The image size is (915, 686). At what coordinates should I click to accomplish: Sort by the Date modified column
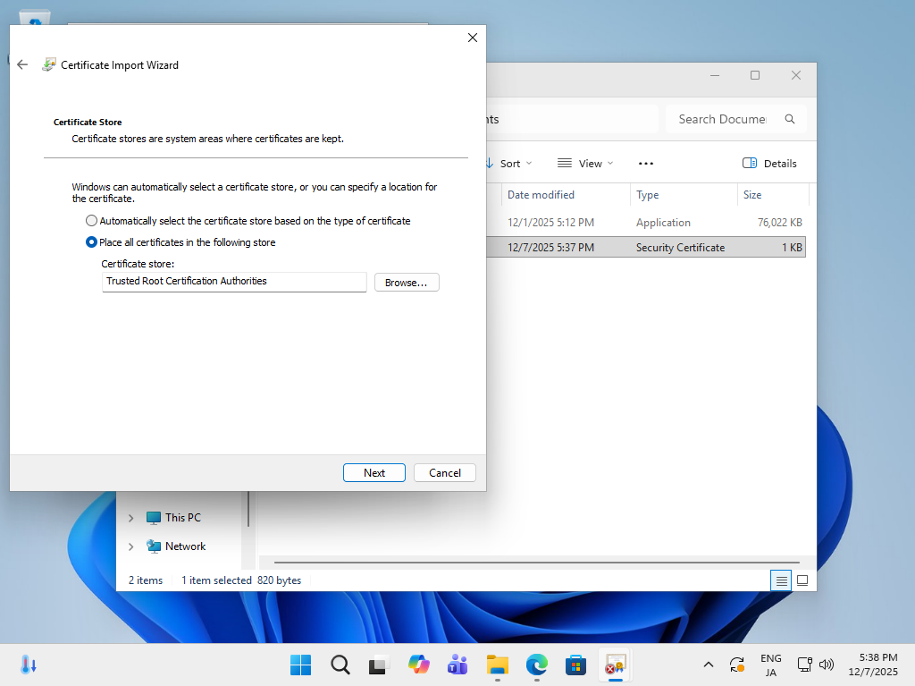click(566, 195)
